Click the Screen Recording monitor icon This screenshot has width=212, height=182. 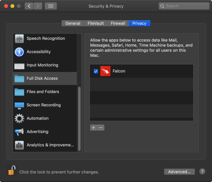point(19,105)
